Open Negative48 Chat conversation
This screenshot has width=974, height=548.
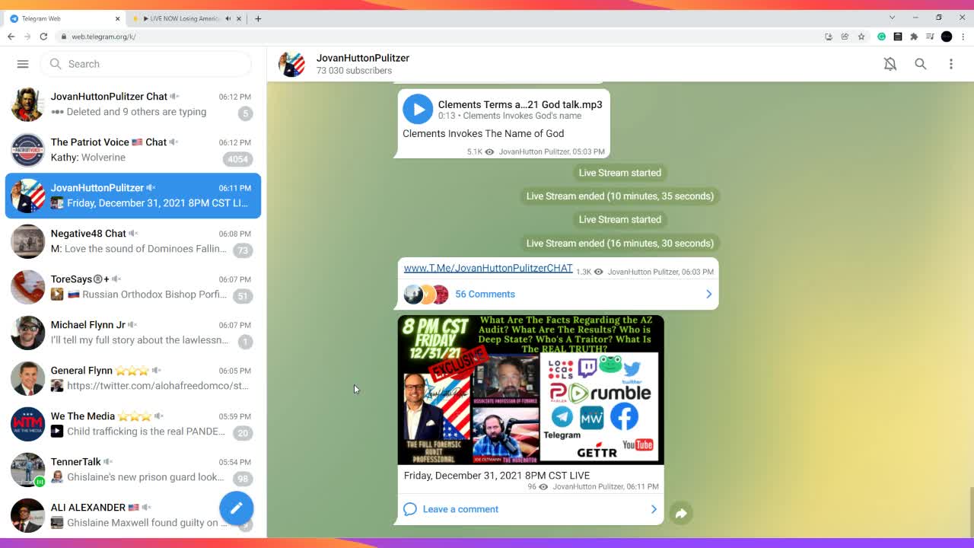pyautogui.click(x=133, y=241)
